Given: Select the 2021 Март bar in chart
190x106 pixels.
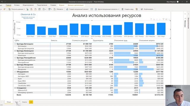Looking at the screenshot, I should coord(161,29).
